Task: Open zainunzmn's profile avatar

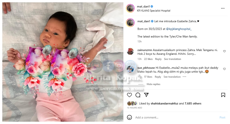Action: (x=130, y=52)
